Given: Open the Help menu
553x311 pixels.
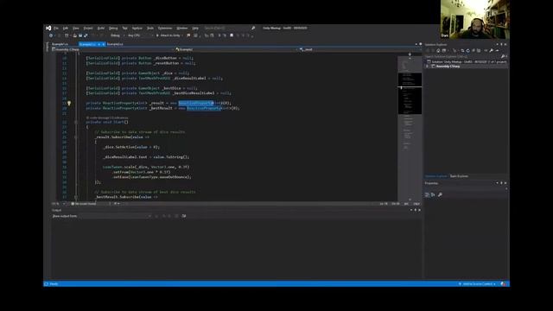Looking at the screenshot, I should coord(195,29).
